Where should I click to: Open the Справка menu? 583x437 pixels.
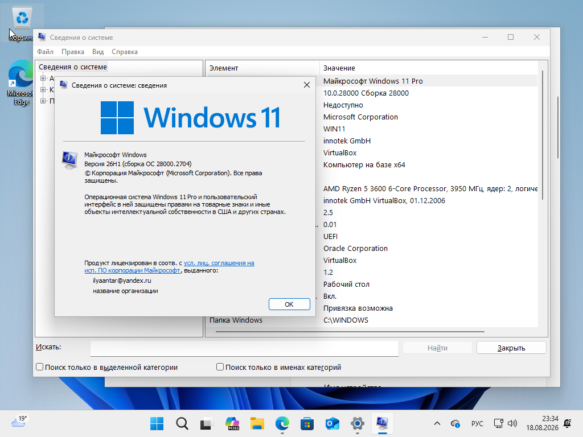pyautogui.click(x=125, y=52)
